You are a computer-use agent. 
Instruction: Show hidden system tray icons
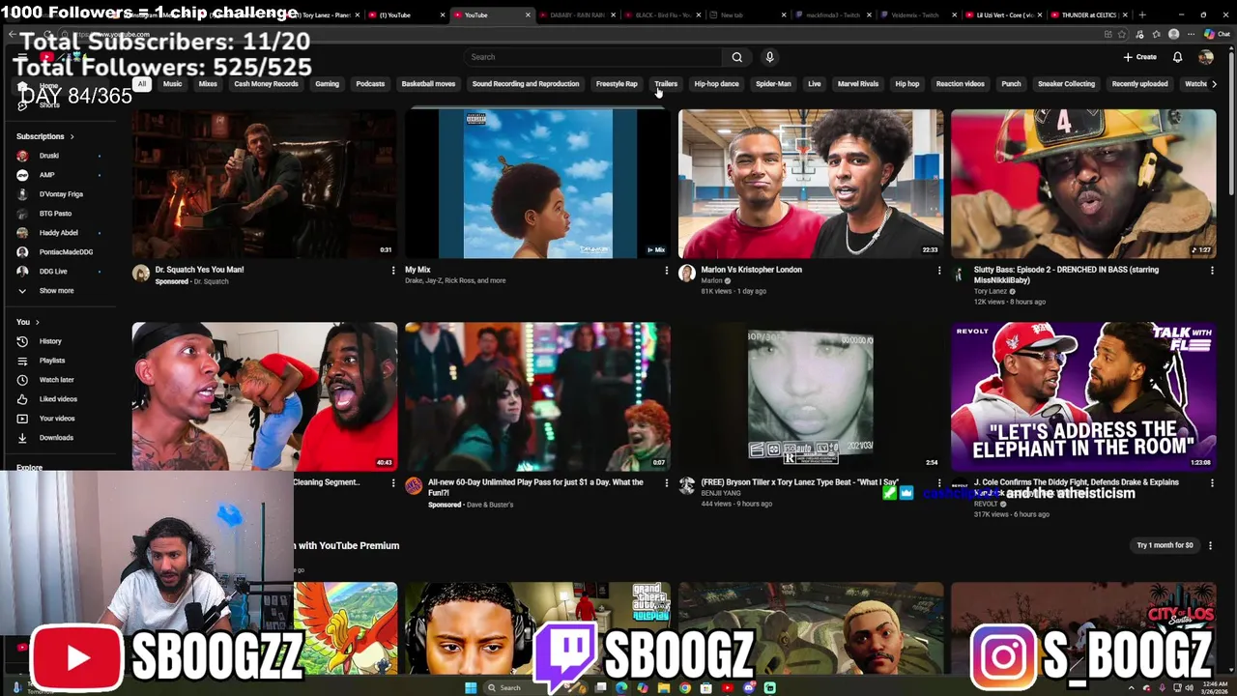pos(1133,687)
